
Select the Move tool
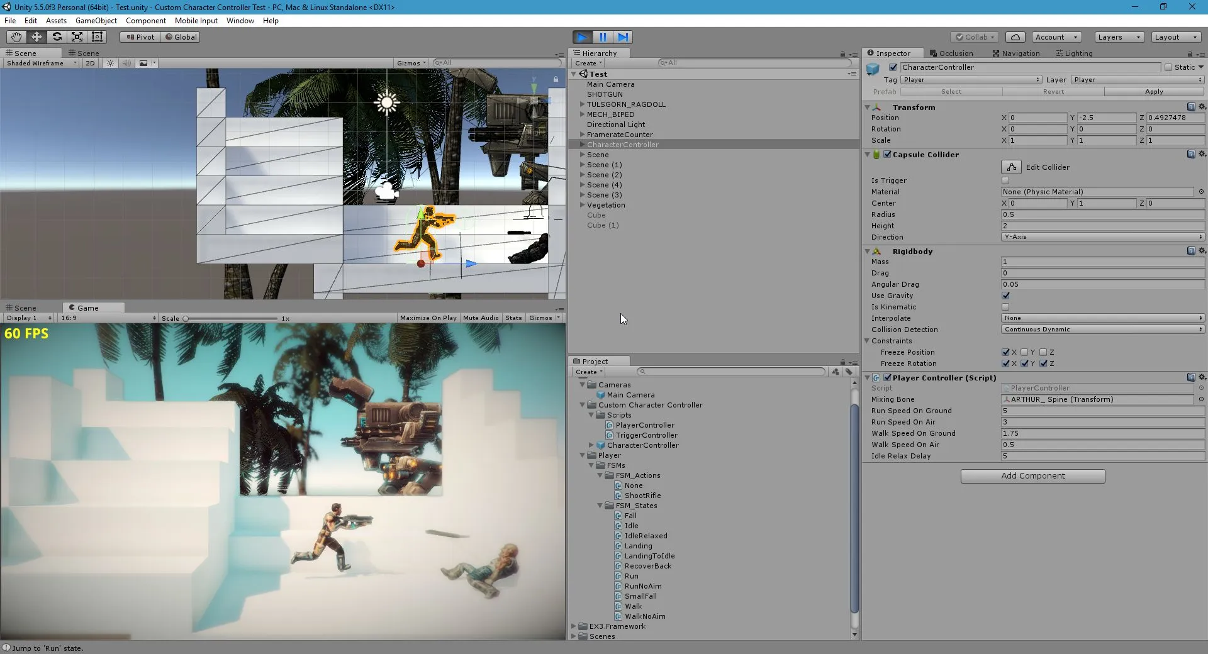[36, 37]
